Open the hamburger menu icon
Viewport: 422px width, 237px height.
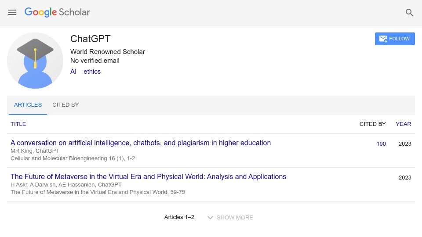point(12,12)
